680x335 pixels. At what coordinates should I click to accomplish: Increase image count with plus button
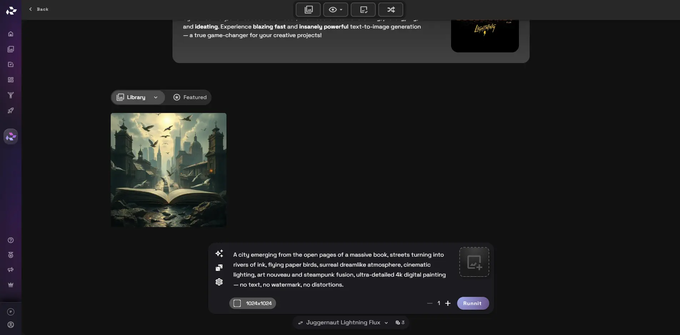pyautogui.click(x=448, y=303)
